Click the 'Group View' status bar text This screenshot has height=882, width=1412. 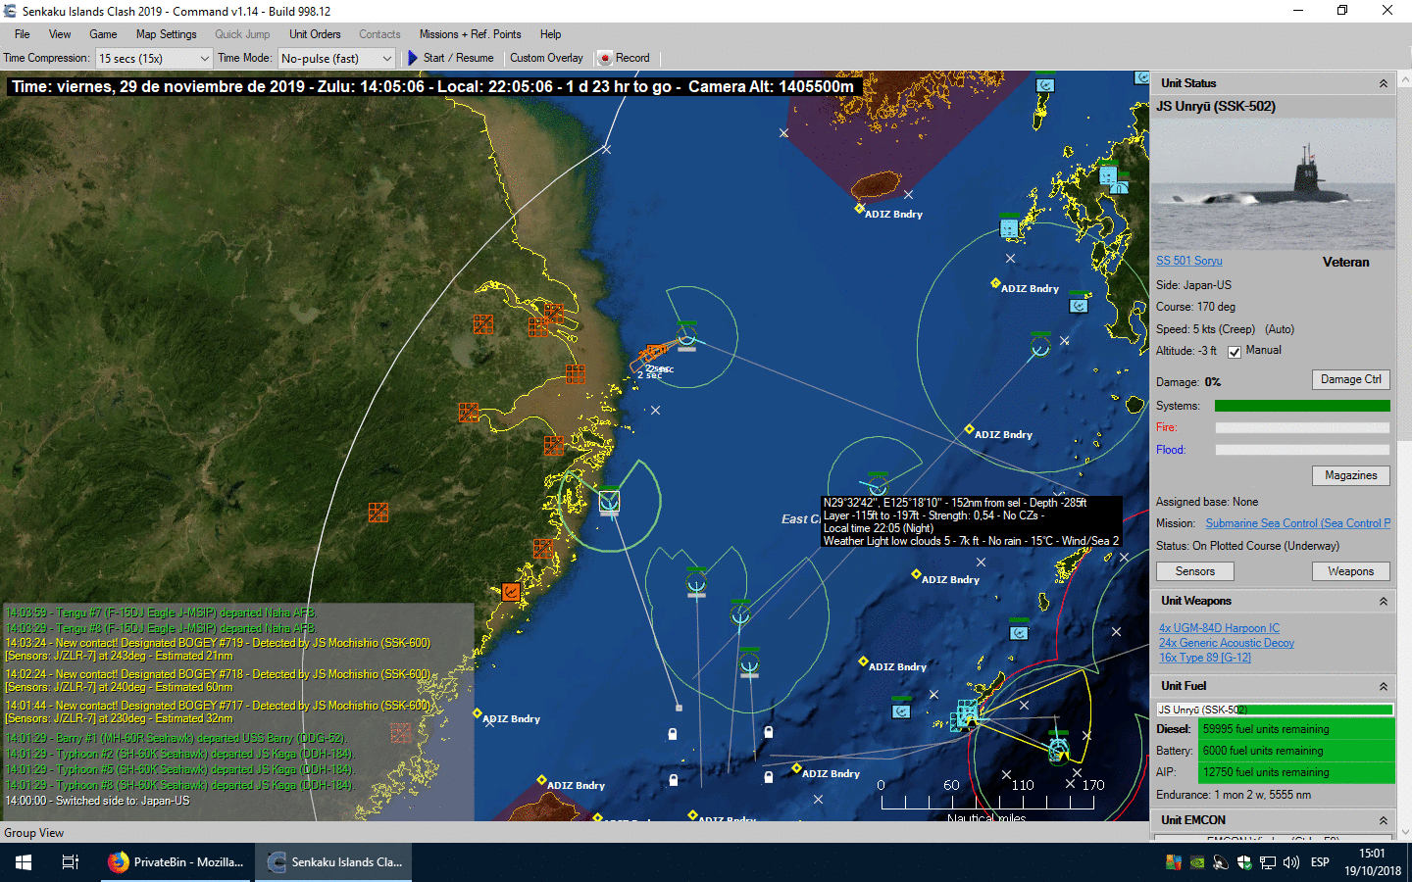point(34,833)
